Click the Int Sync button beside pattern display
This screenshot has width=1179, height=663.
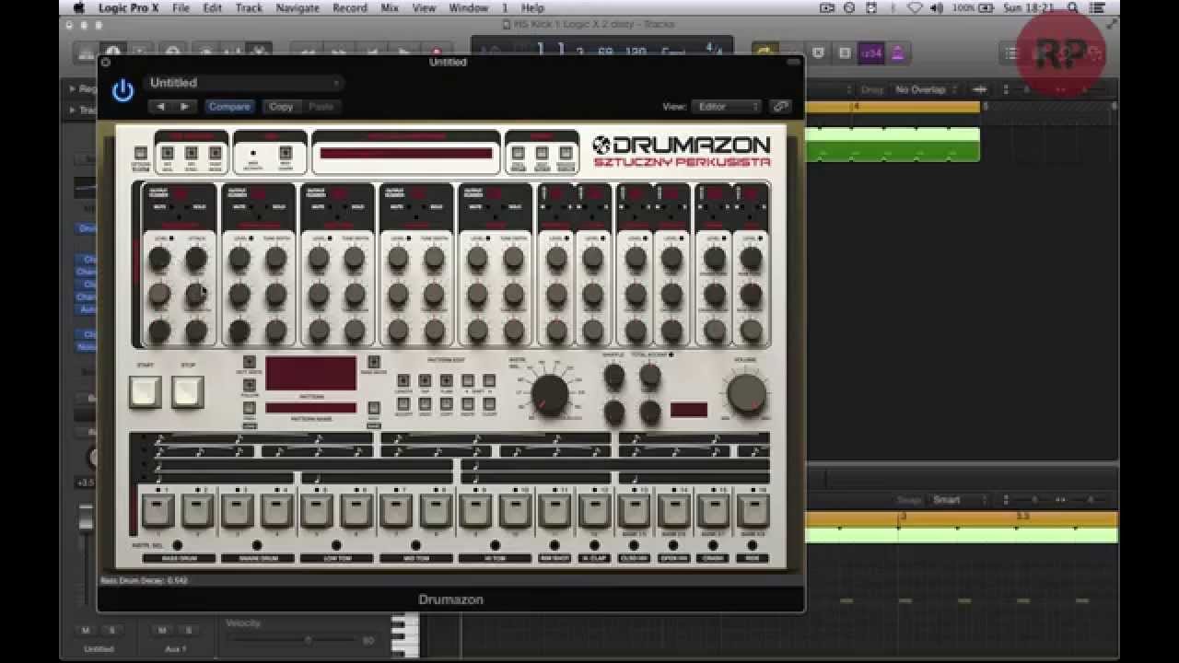pos(249,362)
